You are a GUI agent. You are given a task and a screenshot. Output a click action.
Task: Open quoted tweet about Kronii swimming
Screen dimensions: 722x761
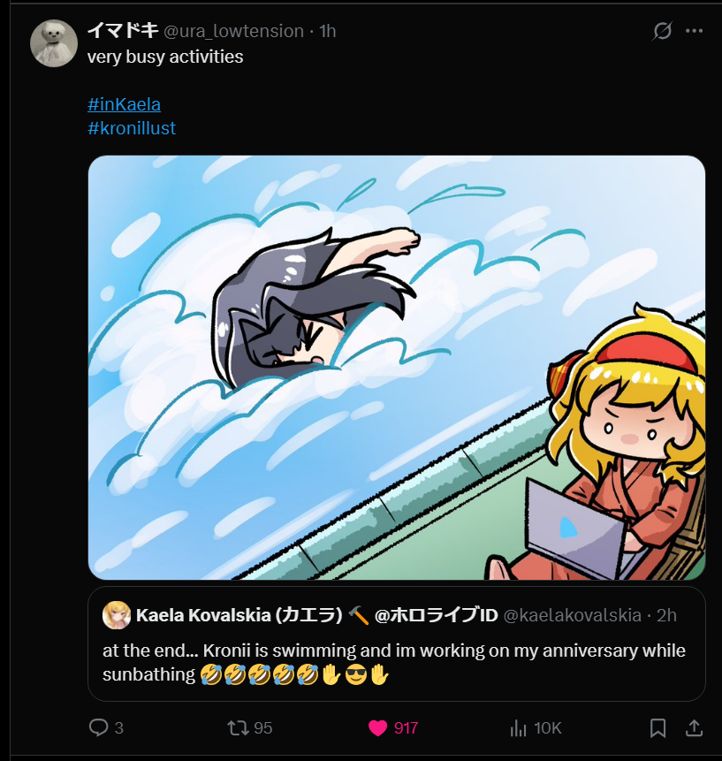[396, 663]
